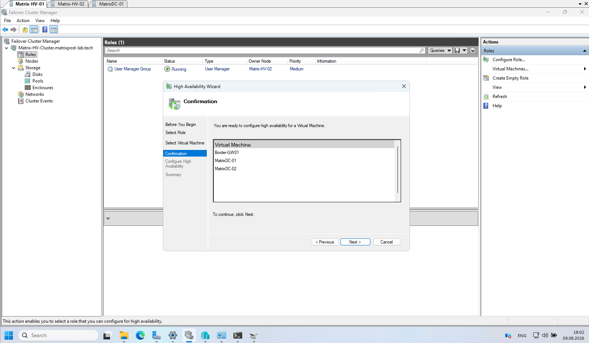Click the speaker volume icon in the tray
This screenshot has height=343, width=589.
pyautogui.click(x=545, y=335)
